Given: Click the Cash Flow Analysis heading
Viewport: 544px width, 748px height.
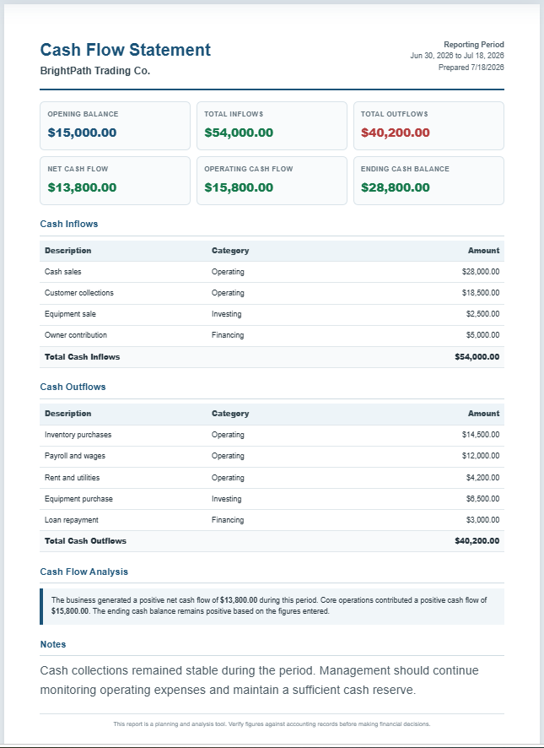Looking at the screenshot, I should [83, 572].
